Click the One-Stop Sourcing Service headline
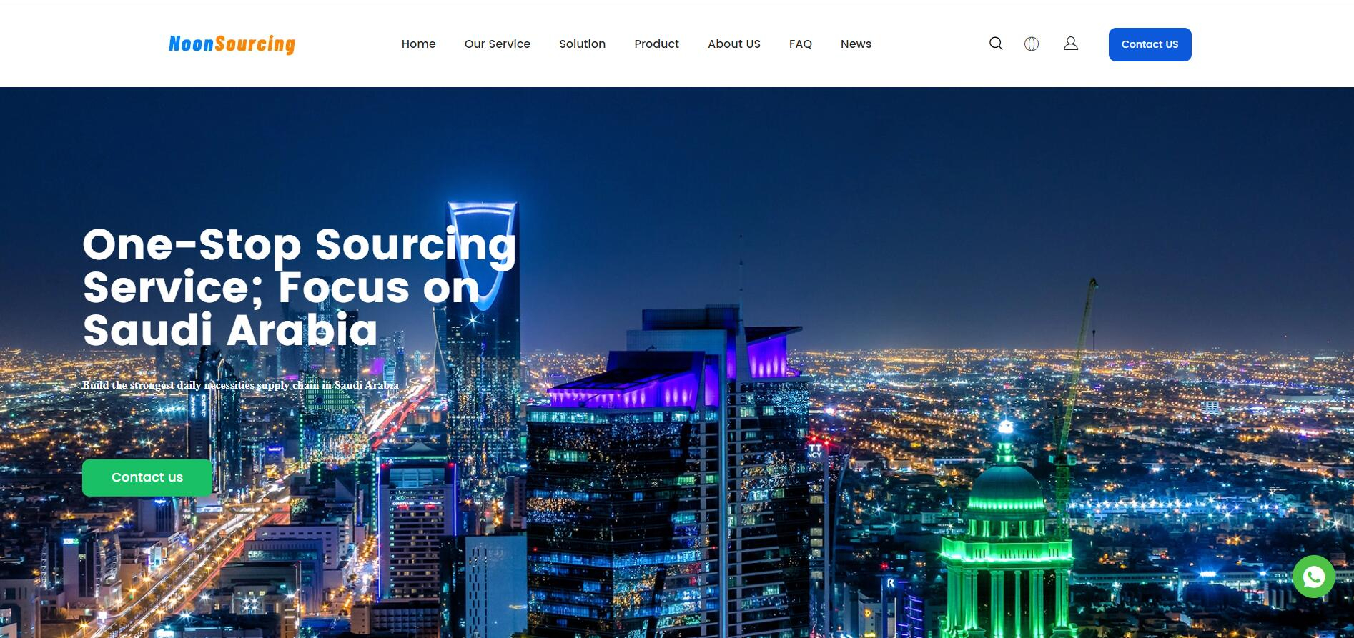Viewport: 1354px width, 638px height. coord(300,287)
